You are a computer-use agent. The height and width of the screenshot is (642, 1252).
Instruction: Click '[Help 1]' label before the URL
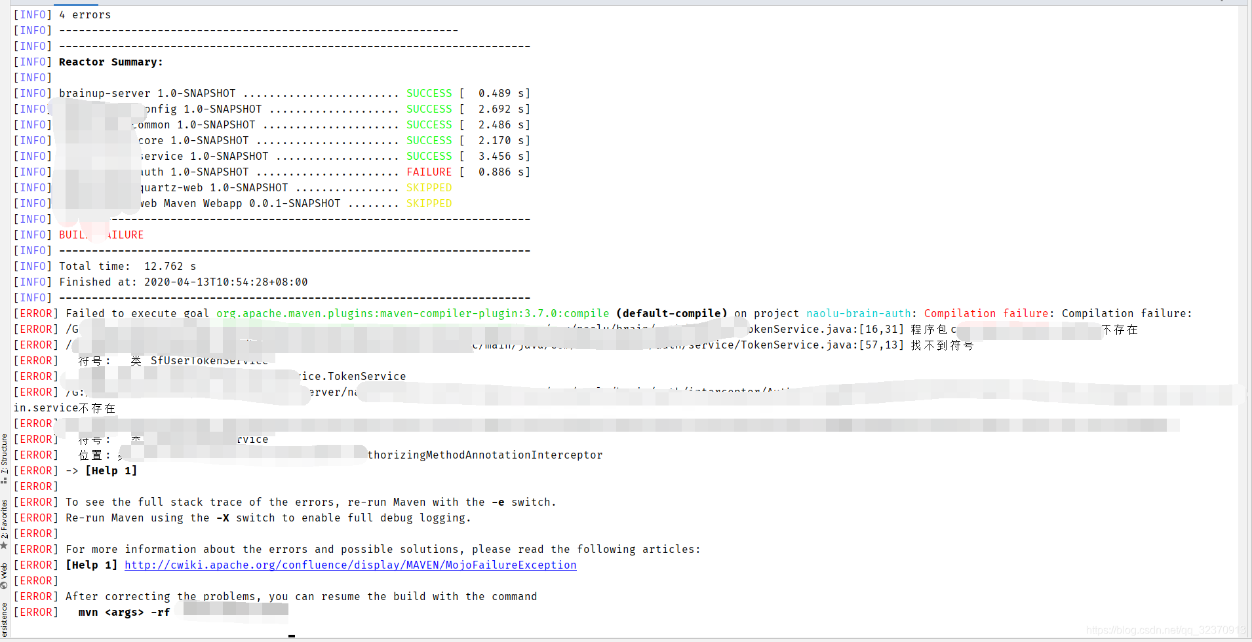point(92,565)
